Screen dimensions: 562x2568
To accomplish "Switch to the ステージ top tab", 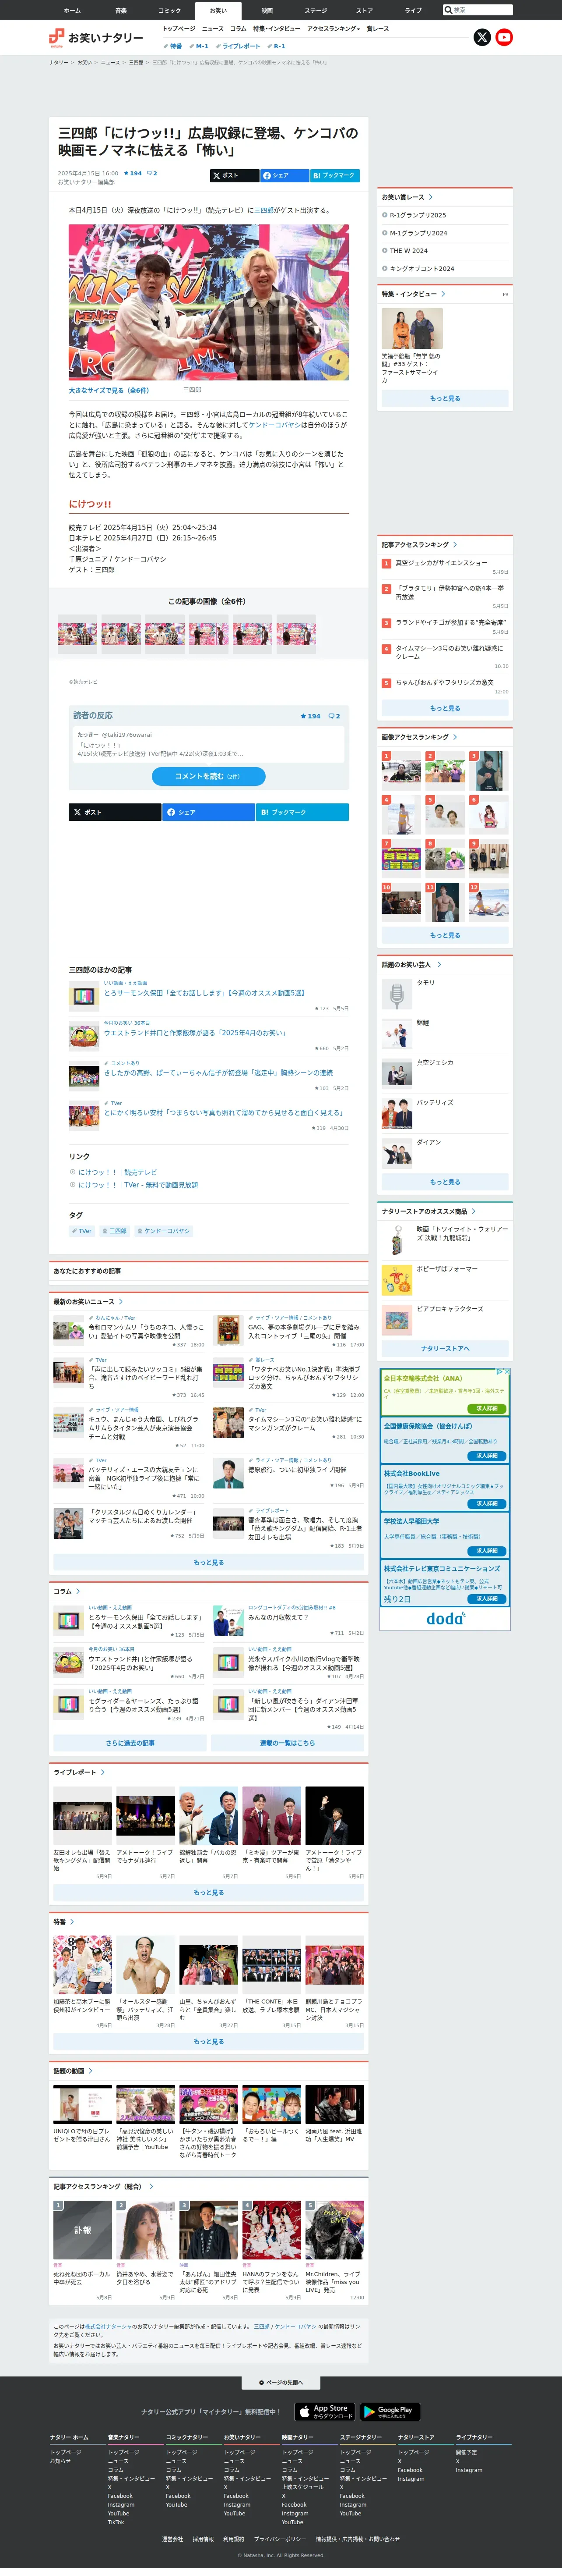I will coord(315,10).
